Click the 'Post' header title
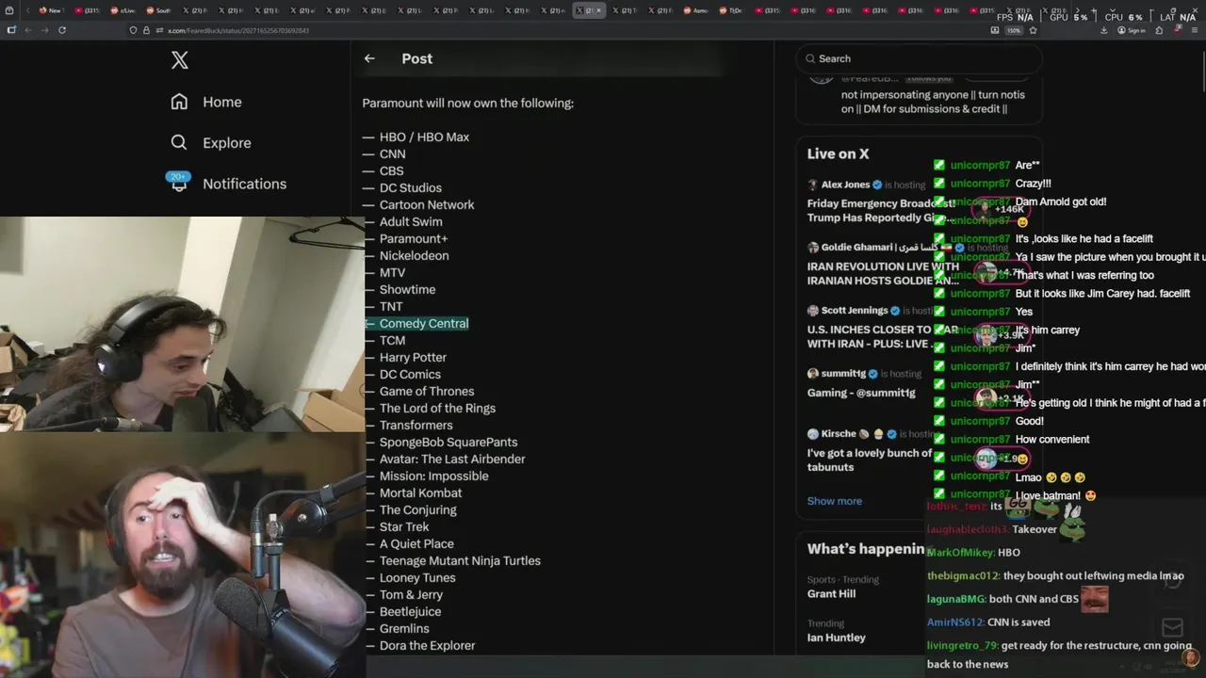Image resolution: width=1206 pixels, height=678 pixels. 417,58
